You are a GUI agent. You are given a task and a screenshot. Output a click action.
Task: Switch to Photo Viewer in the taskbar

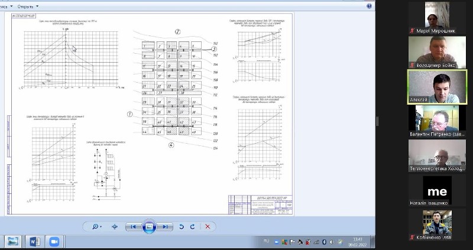point(12,242)
